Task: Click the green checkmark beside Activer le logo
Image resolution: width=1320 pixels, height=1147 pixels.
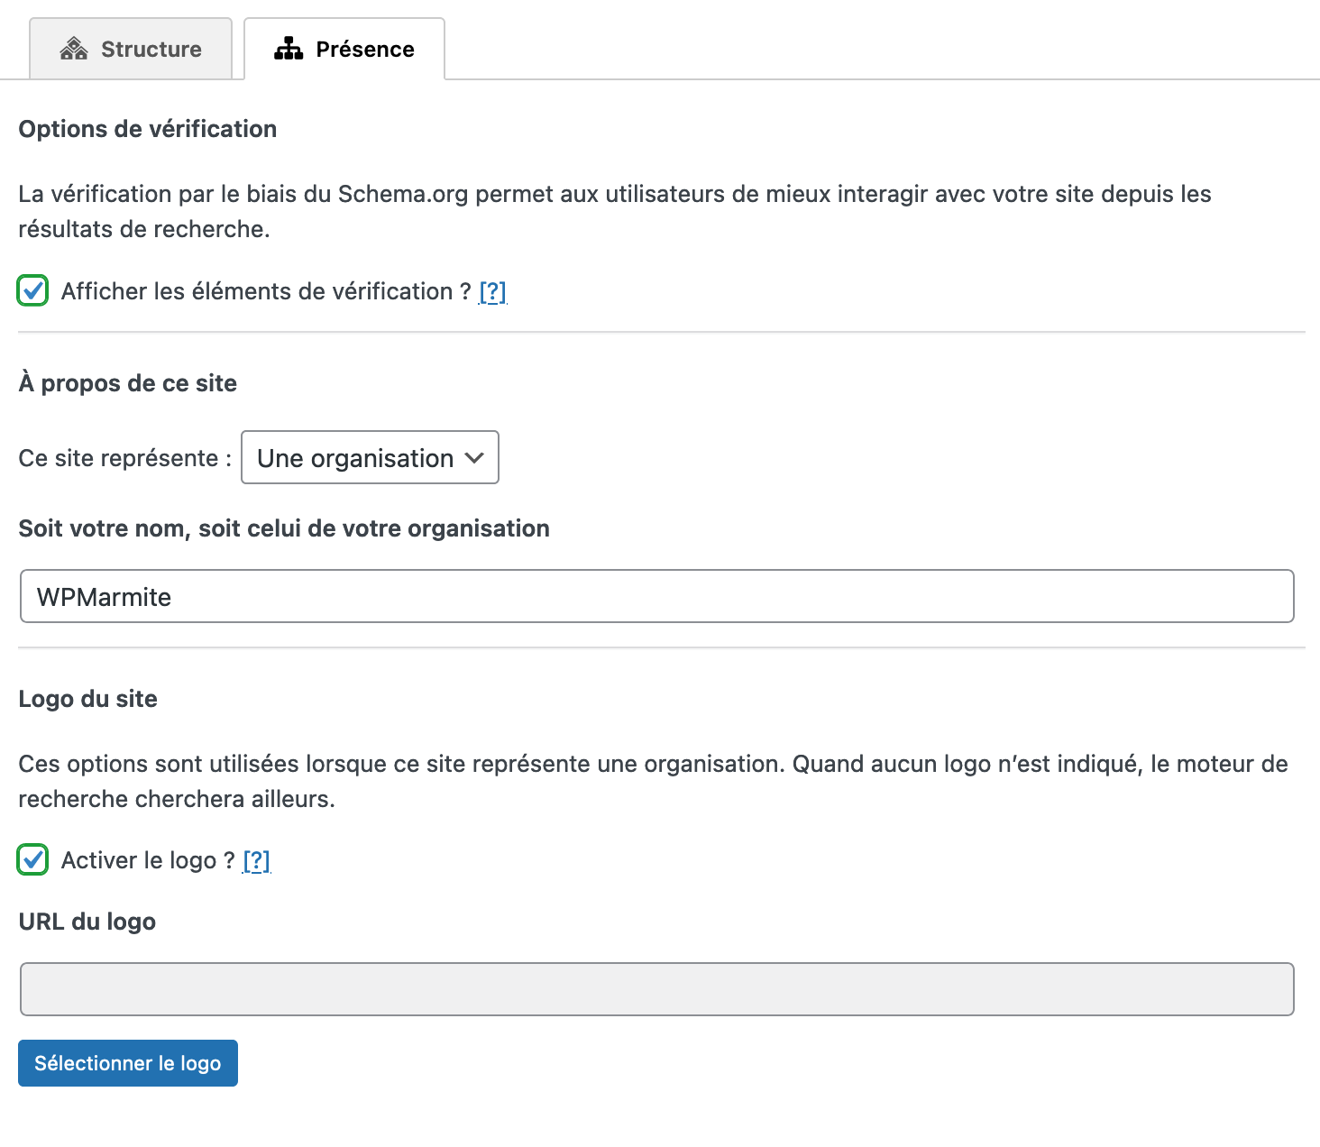Action: (32, 860)
